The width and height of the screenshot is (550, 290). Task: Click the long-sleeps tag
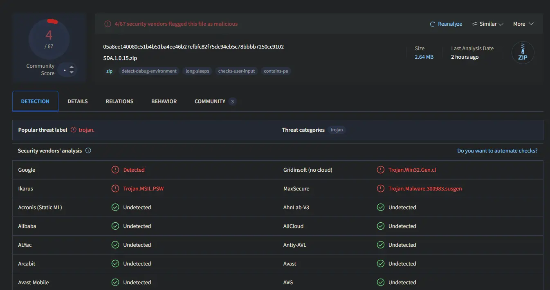(x=197, y=71)
